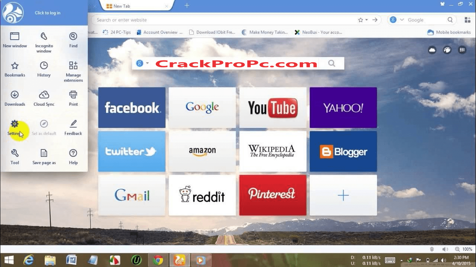476x267 pixels.
Task: Open History from the menu panel
Action: pyautogui.click(x=44, y=69)
